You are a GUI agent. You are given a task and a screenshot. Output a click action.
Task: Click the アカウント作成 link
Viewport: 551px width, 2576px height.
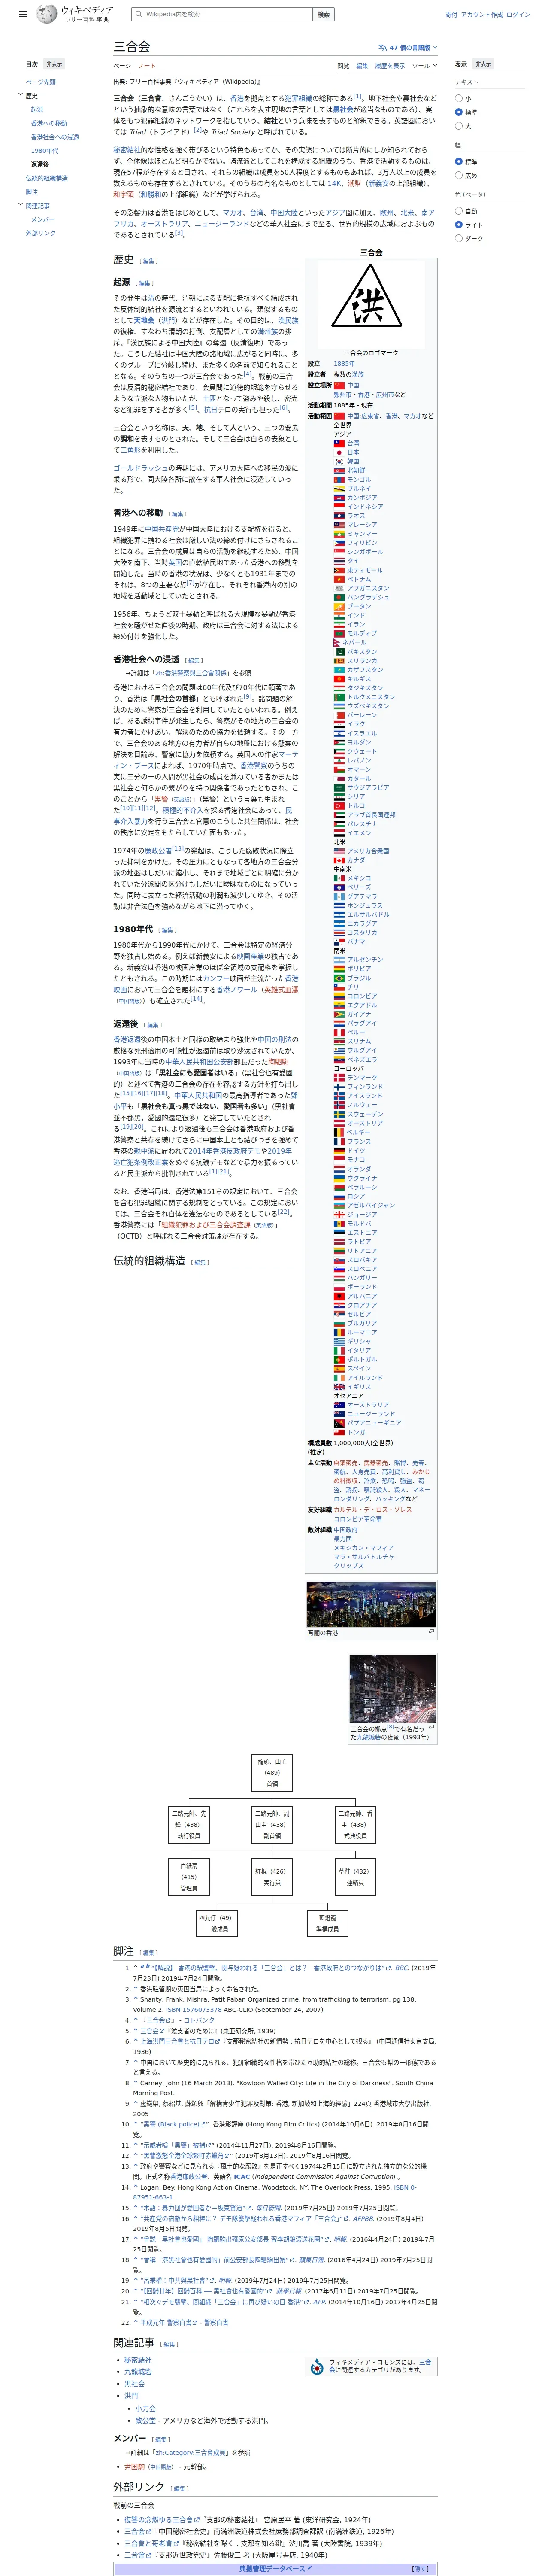[x=482, y=15]
